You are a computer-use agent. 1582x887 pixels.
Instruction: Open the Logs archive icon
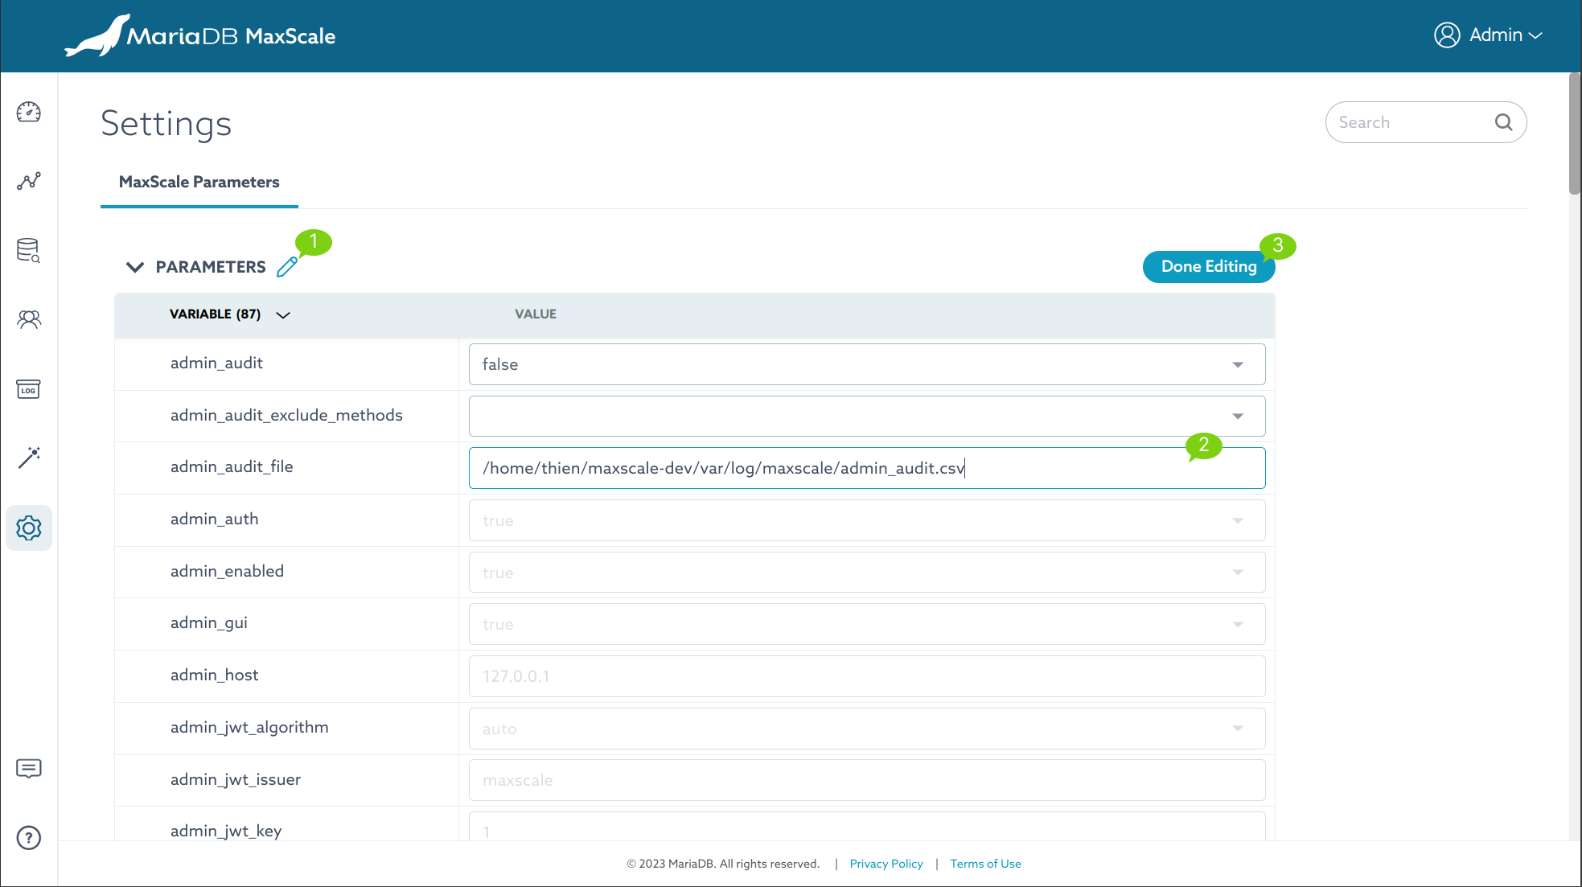tap(29, 389)
